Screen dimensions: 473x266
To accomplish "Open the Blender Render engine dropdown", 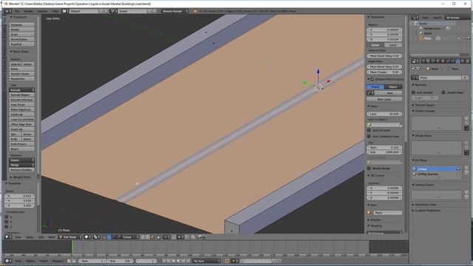I will tap(174, 11).
